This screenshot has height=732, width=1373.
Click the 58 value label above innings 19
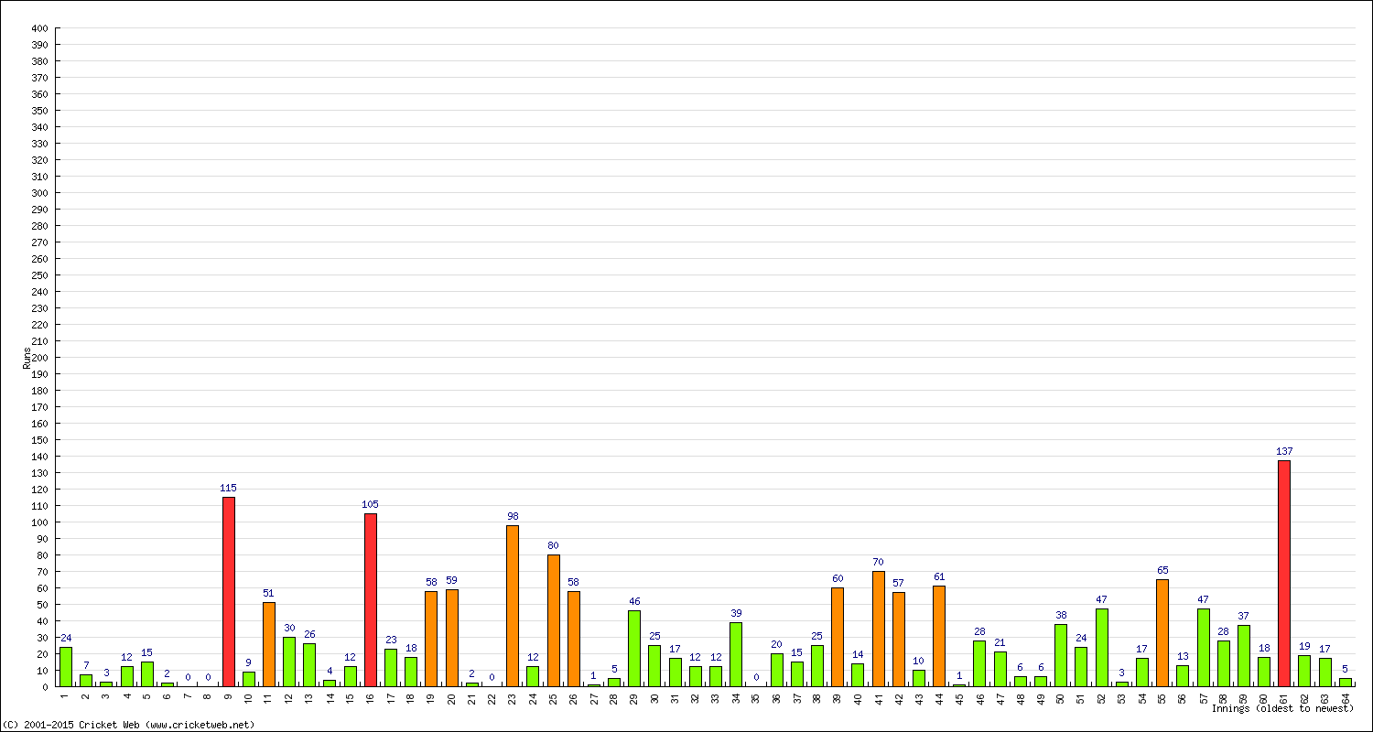[x=431, y=582]
